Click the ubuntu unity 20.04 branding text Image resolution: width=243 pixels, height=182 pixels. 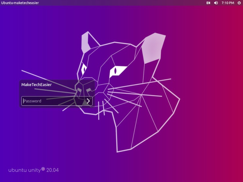click(34, 170)
